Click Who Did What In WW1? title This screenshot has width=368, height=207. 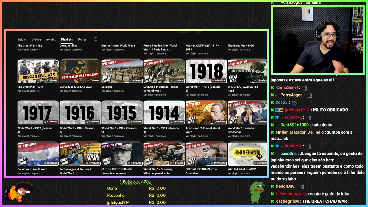(242, 169)
